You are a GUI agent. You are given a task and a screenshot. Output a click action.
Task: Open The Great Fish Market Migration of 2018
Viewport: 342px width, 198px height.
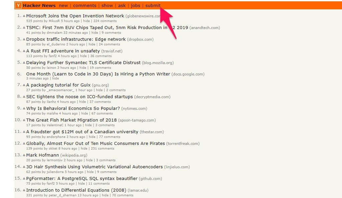tap(71, 120)
